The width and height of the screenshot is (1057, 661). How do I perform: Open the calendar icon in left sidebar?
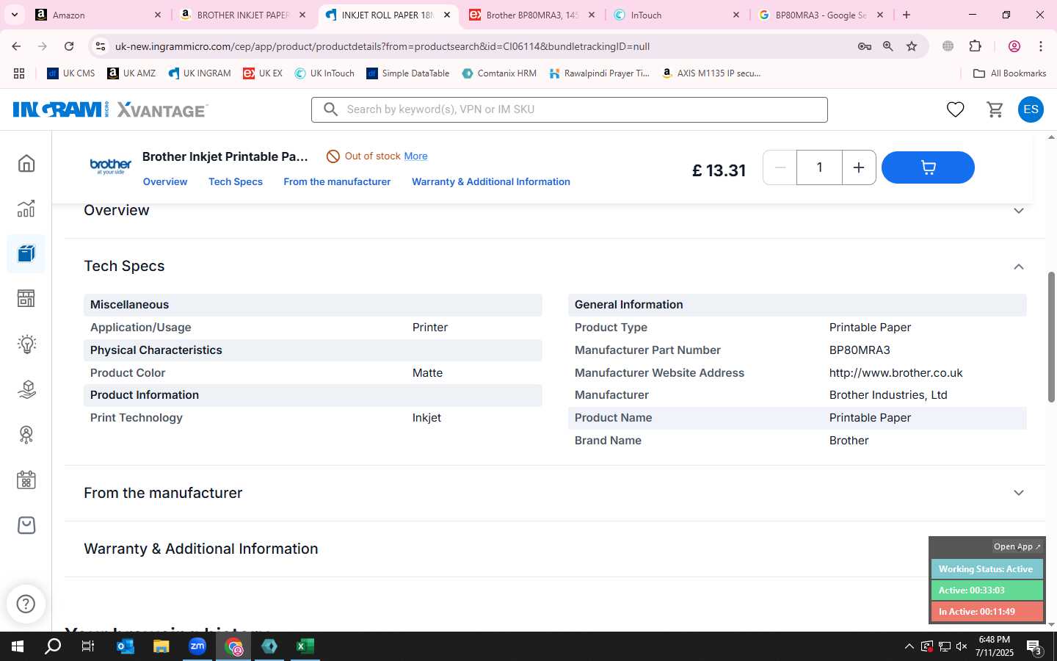click(x=26, y=480)
